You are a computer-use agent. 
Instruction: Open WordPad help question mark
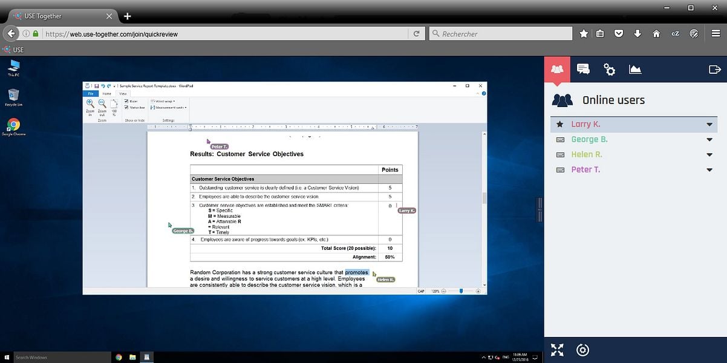click(x=483, y=94)
